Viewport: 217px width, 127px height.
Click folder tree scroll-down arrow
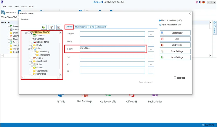[61, 74]
